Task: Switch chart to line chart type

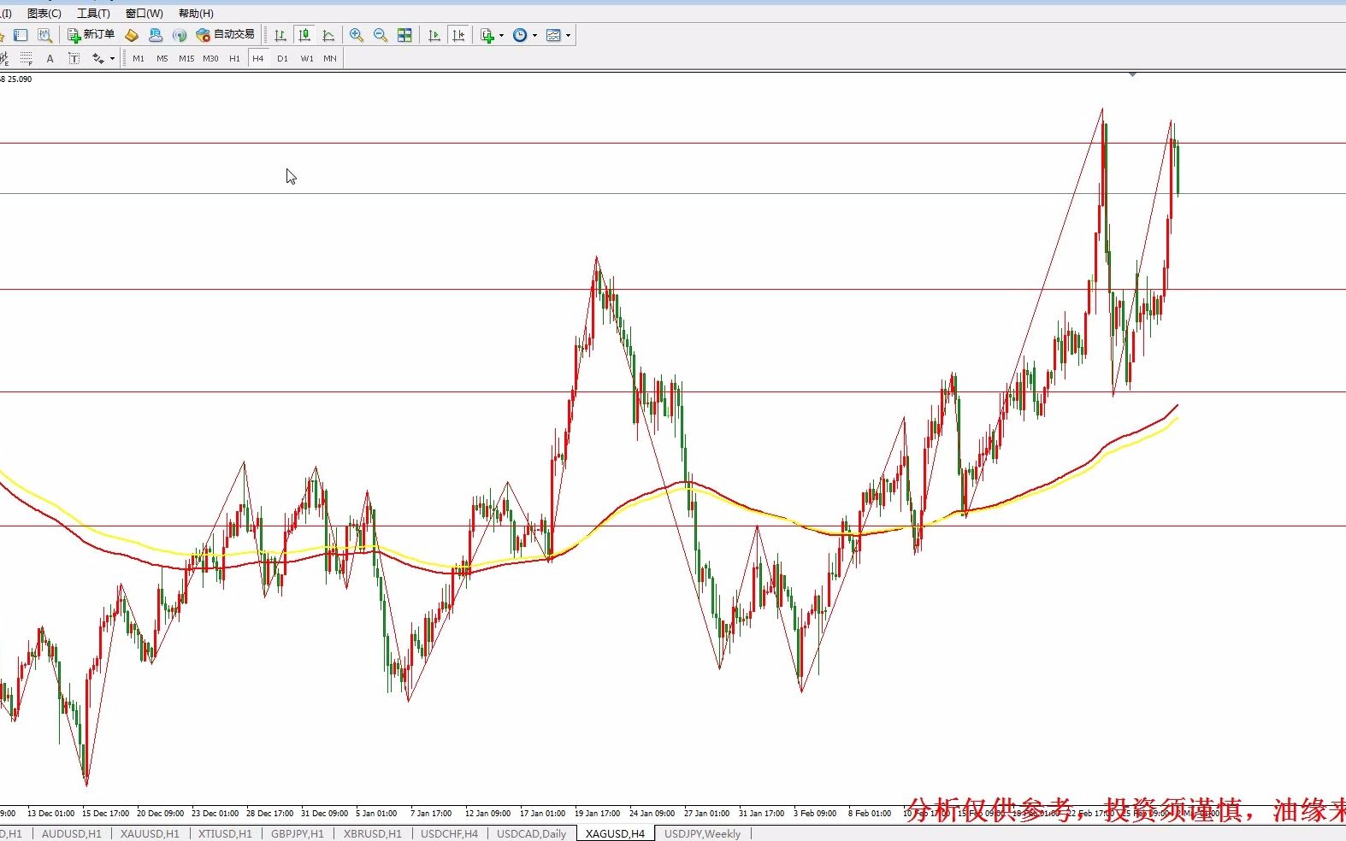Action: 328,35
